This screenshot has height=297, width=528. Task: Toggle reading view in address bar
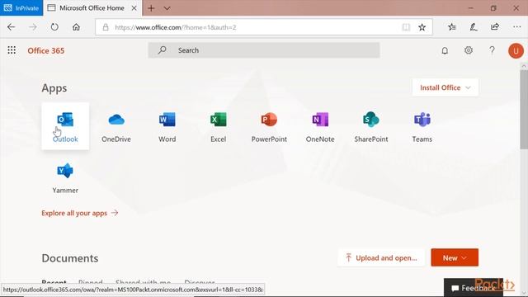click(406, 27)
